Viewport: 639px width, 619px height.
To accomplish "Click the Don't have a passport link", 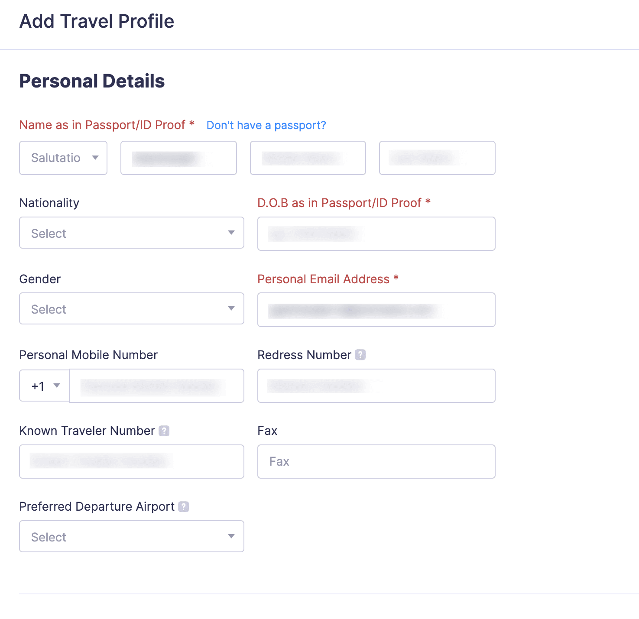I will pos(266,125).
